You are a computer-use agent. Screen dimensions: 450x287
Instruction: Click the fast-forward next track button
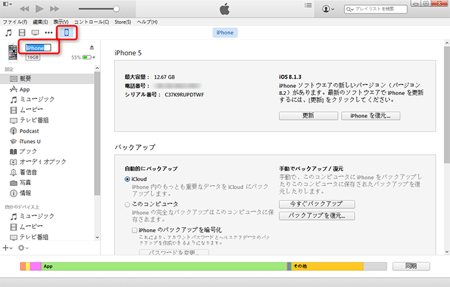tap(55, 9)
